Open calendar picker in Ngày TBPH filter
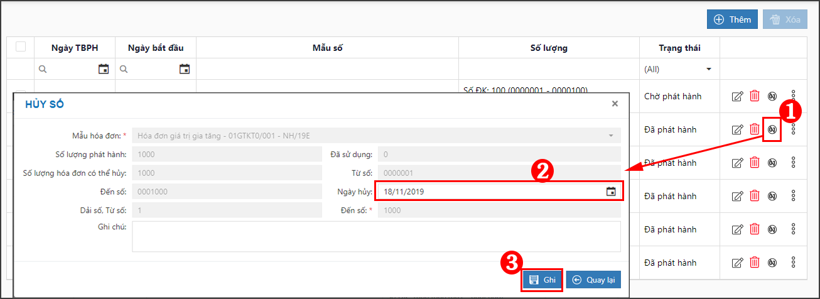Image resolution: width=820 pixels, height=299 pixels. (x=104, y=69)
